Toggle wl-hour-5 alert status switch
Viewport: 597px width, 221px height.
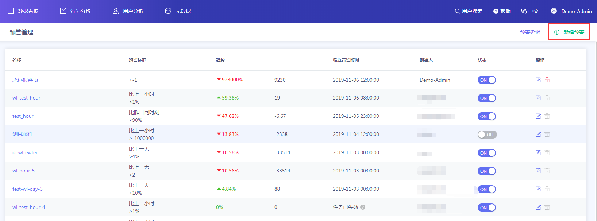coord(487,171)
